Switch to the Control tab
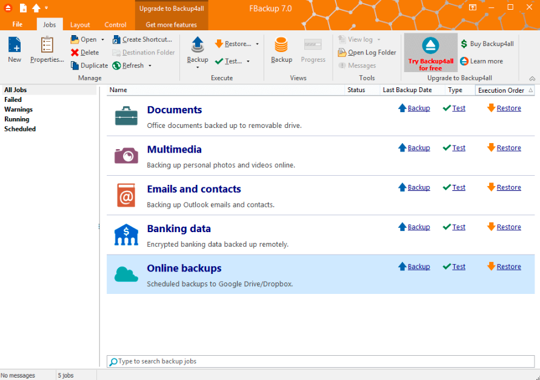540x380 pixels. click(115, 24)
